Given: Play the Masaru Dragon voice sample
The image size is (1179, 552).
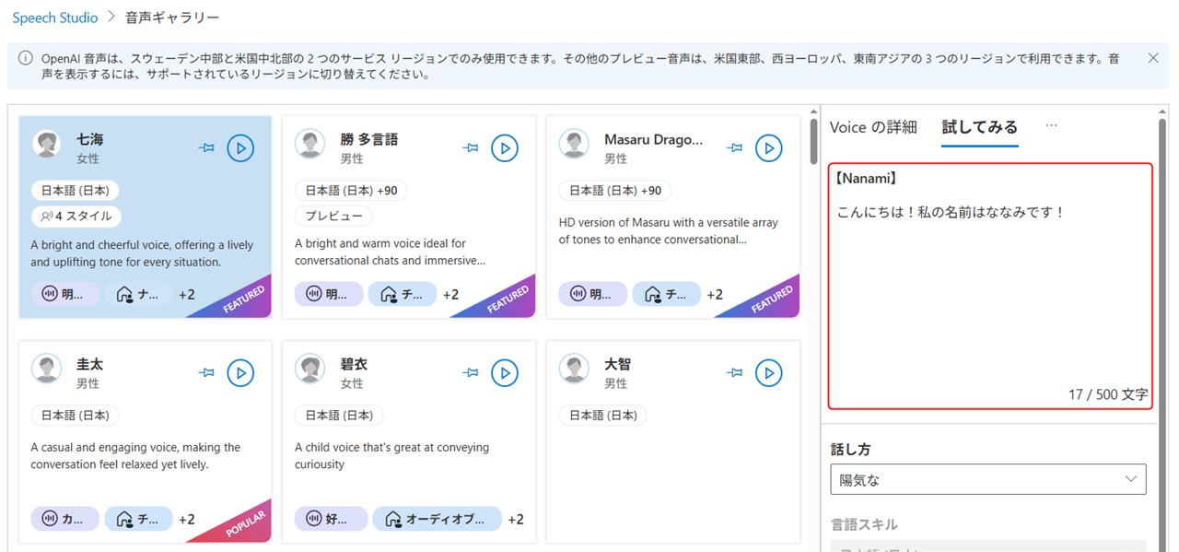Looking at the screenshot, I should click(769, 147).
